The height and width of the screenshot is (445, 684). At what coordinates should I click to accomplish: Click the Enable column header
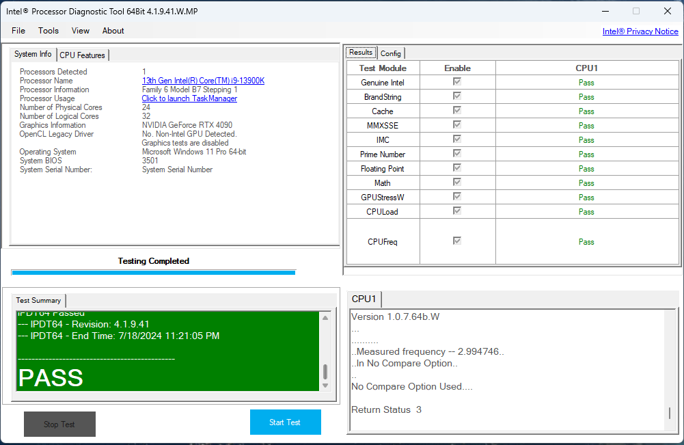[458, 68]
